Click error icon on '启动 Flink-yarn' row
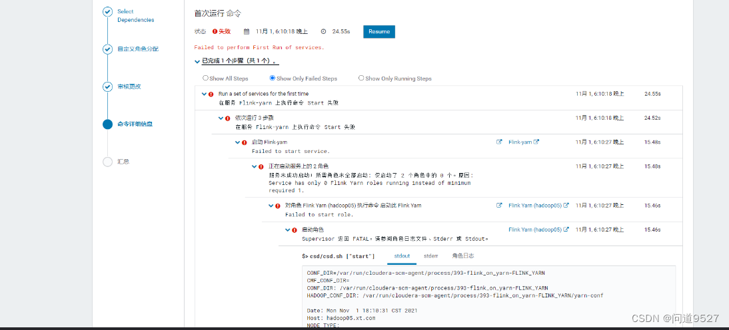Image resolution: width=729 pixels, height=330 pixels. pyautogui.click(x=245, y=142)
